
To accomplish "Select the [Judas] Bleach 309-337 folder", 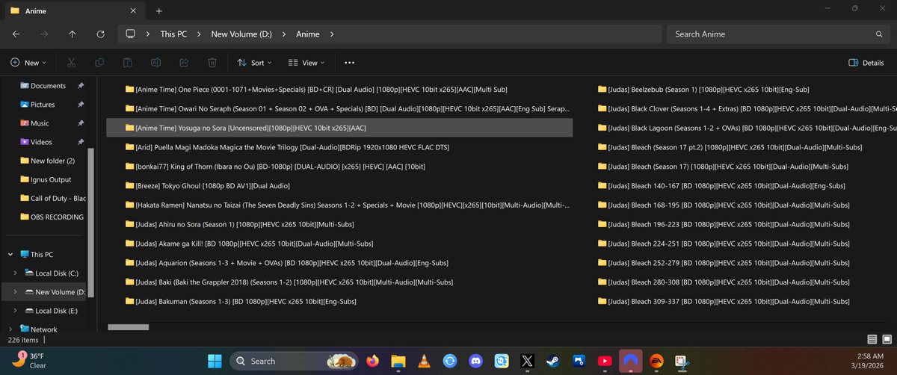I will click(724, 301).
